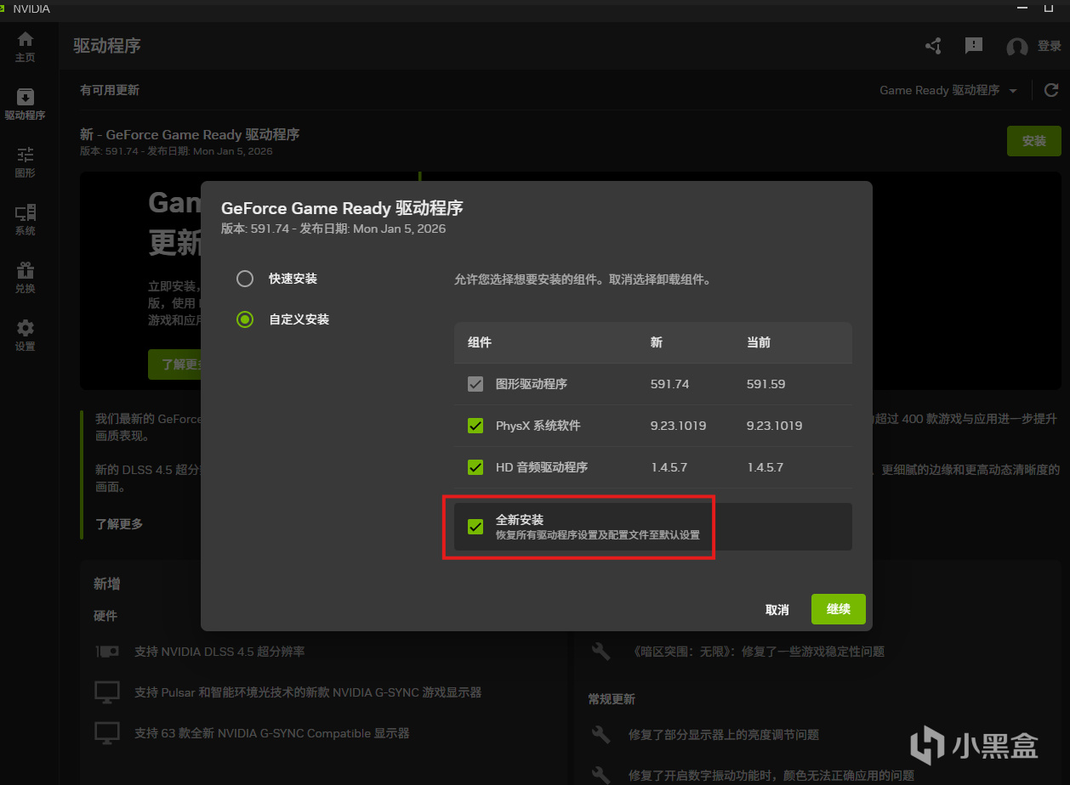Screen dimensions: 1070x785
Task: Refresh driver updates with reload icon
Action: pyautogui.click(x=1051, y=90)
